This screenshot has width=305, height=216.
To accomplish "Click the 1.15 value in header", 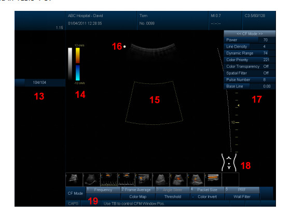I will [x=59, y=27].
